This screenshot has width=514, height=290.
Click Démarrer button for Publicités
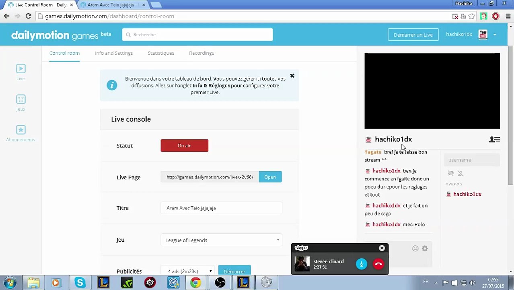point(234,271)
